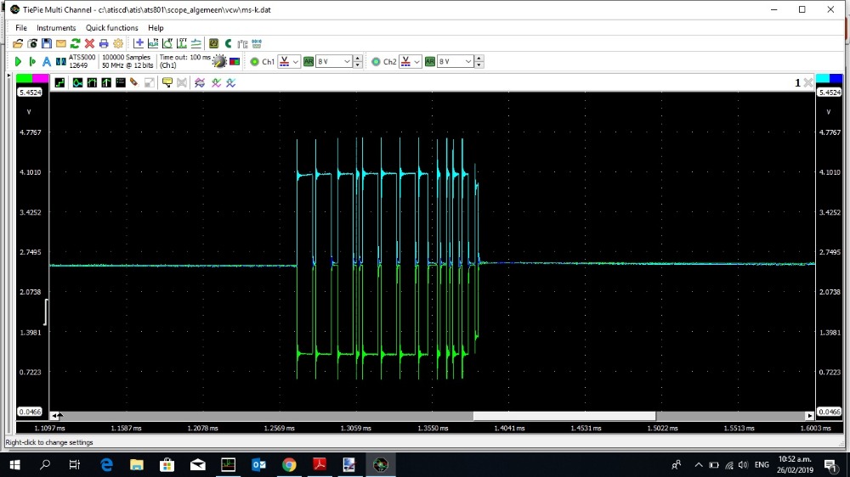Viewport: 850px width, 477px height.
Task: Click the Print toolbar icon
Action: click(104, 43)
